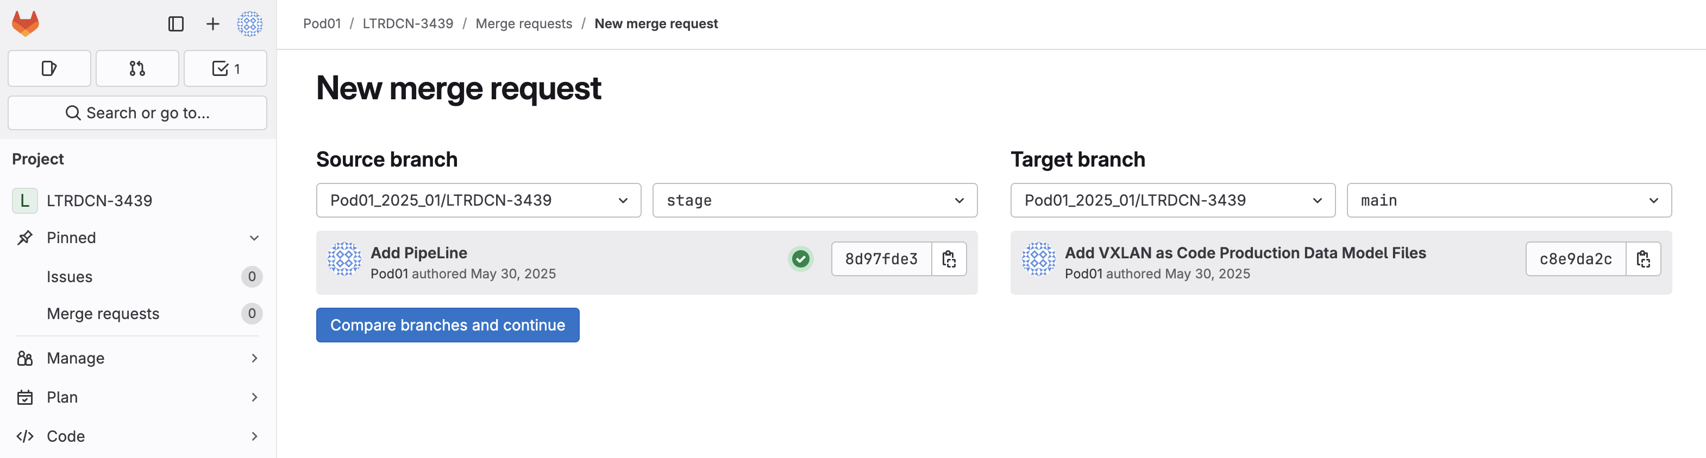Open target branch dropdown showing main

[1509, 200]
